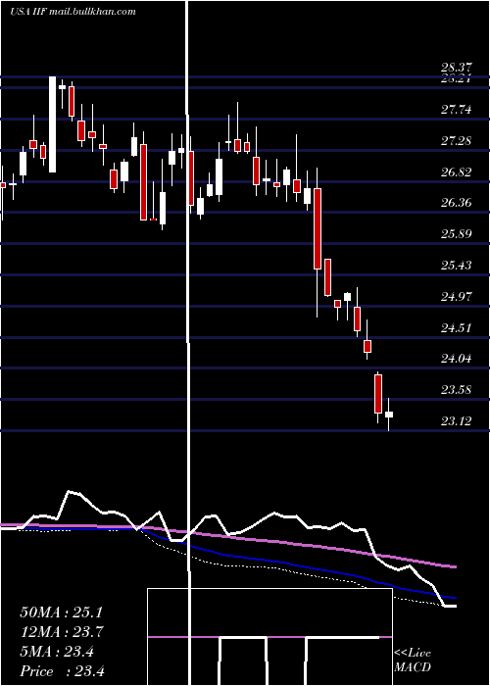Click the 24.04 price level label
The height and width of the screenshot is (686, 490).
457,359
